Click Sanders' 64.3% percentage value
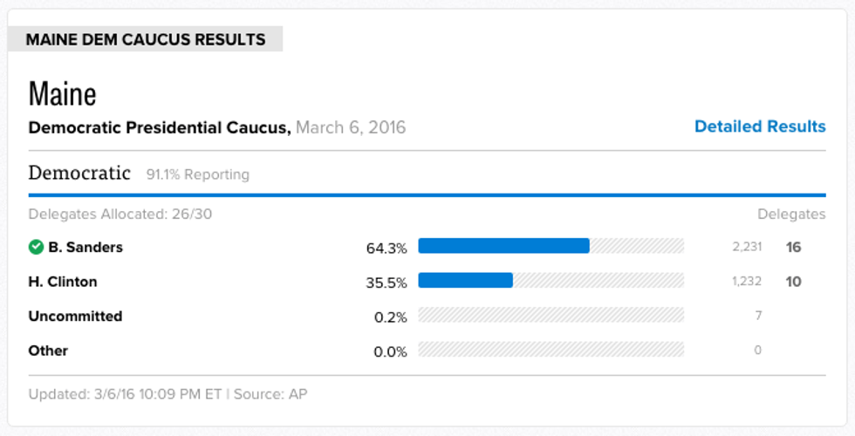The height and width of the screenshot is (436, 855). tap(386, 248)
